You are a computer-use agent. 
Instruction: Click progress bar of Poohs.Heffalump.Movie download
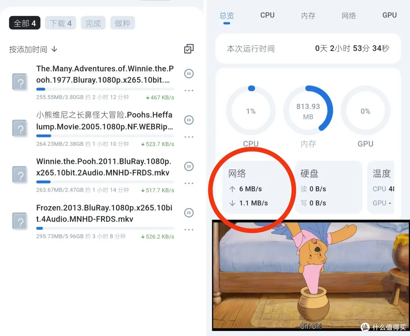[x=105, y=136]
